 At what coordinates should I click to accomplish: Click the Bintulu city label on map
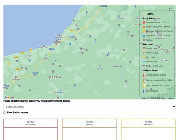click(x=57, y=42)
